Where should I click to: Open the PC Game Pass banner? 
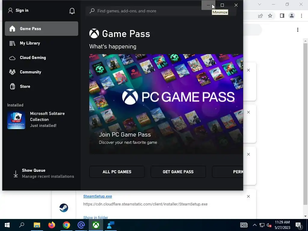(166, 104)
